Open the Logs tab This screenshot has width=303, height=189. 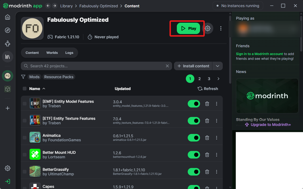69,53
